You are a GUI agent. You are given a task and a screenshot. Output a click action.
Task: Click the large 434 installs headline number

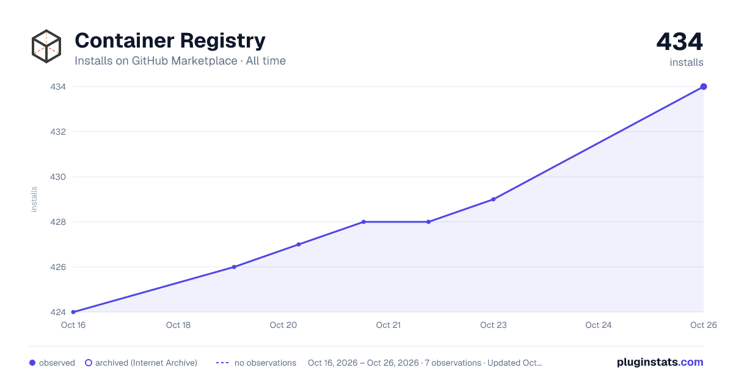680,42
